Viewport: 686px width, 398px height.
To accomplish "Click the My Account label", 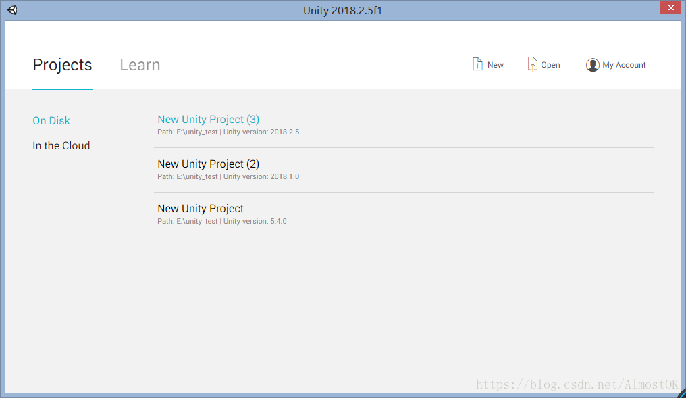I will (x=624, y=65).
